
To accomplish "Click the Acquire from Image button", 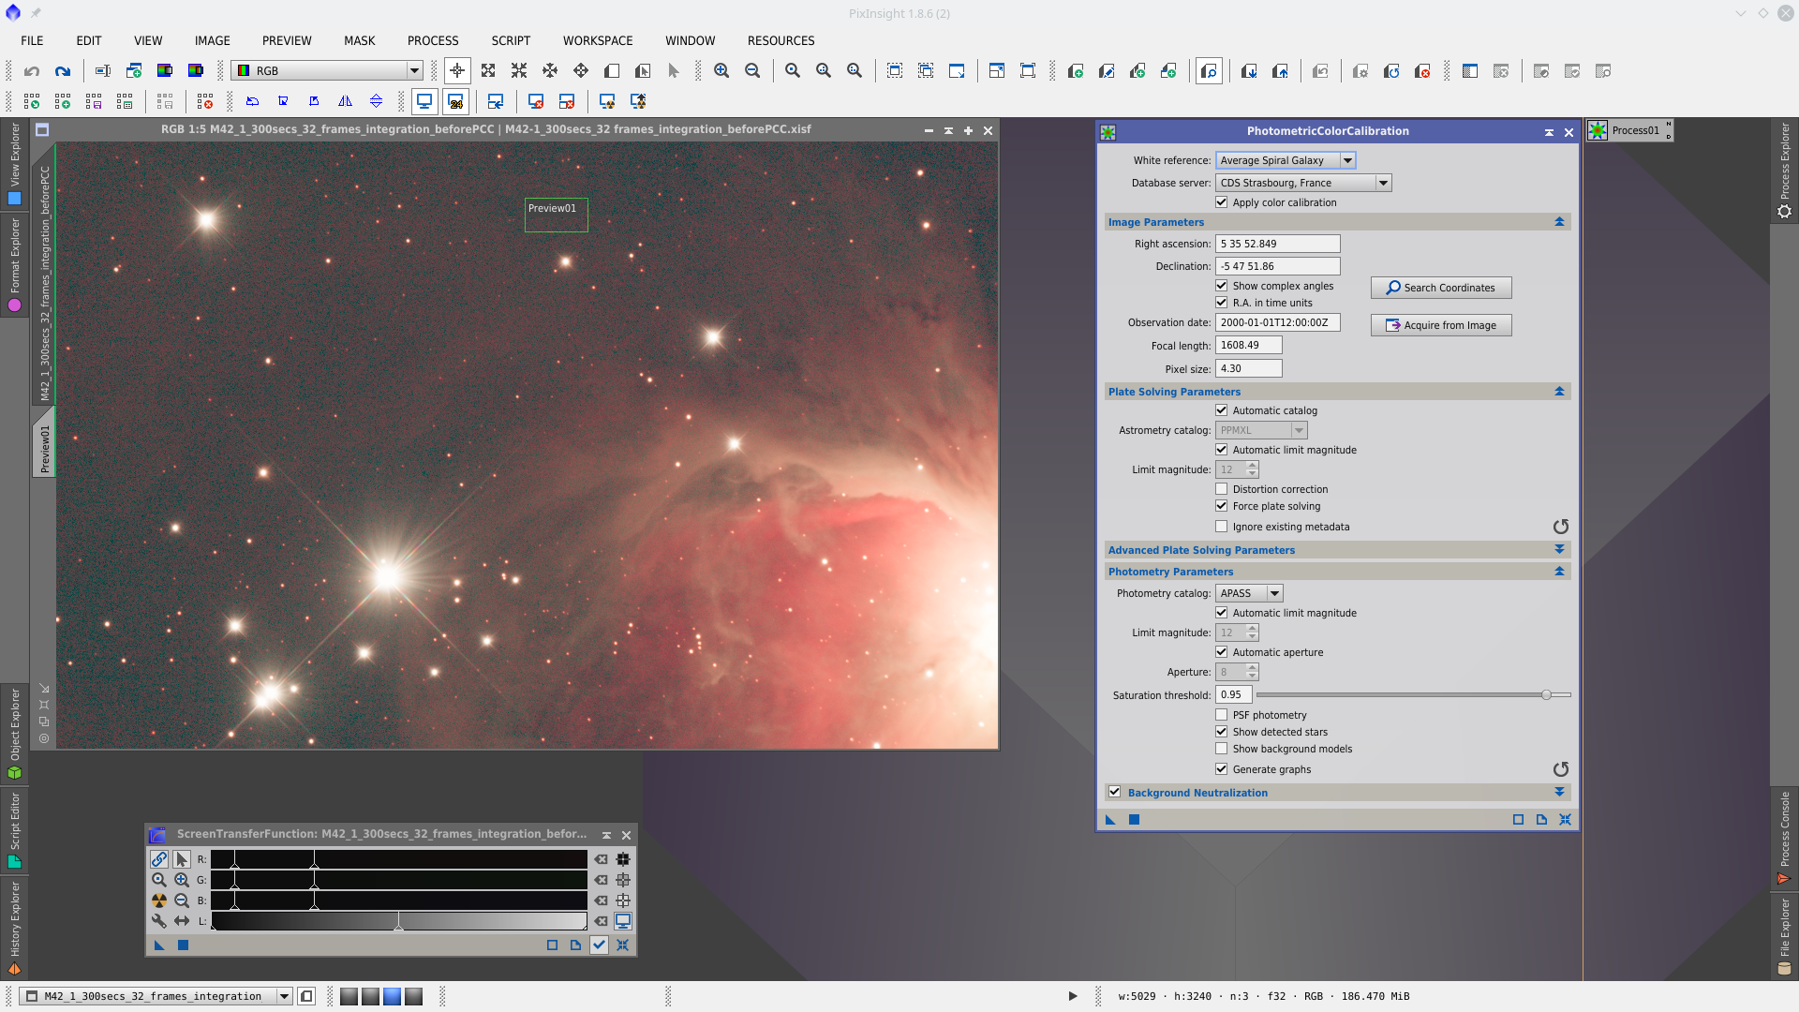I will (x=1441, y=325).
